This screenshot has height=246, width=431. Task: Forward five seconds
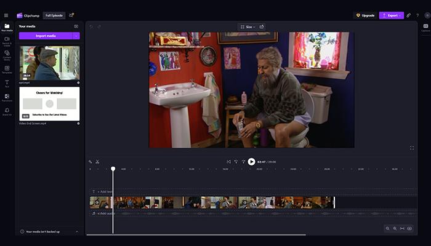click(243, 162)
